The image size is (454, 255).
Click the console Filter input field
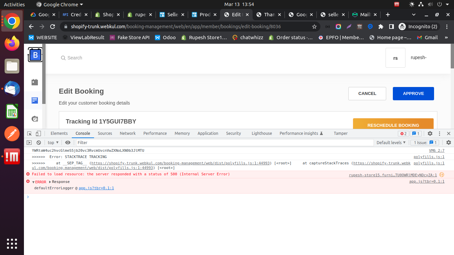(225, 142)
